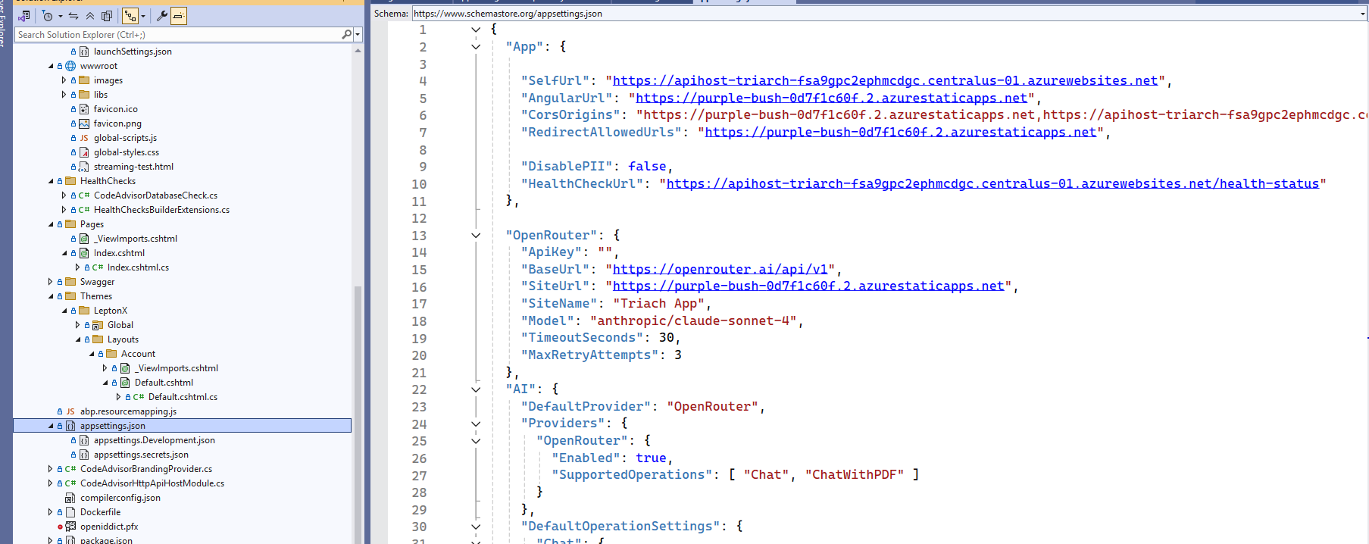Image resolution: width=1369 pixels, height=544 pixels.
Task: Click the Pending Changes Filter clock icon
Action: [48, 16]
